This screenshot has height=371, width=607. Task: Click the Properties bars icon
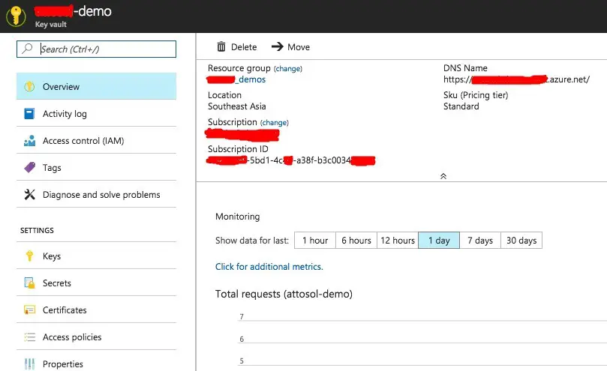(29, 364)
